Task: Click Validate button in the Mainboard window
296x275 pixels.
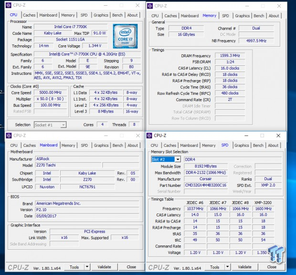Action: [104, 267]
